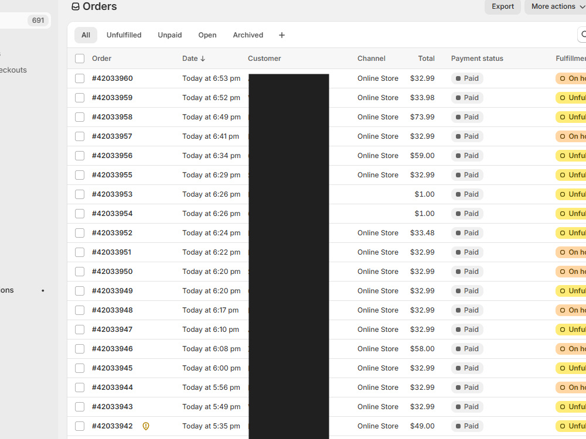Open order #42033953
The width and height of the screenshot is (586, 439).
[x=112, y=194]
